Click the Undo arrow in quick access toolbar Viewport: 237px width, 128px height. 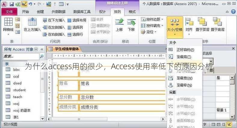click(x=30, y=4)
